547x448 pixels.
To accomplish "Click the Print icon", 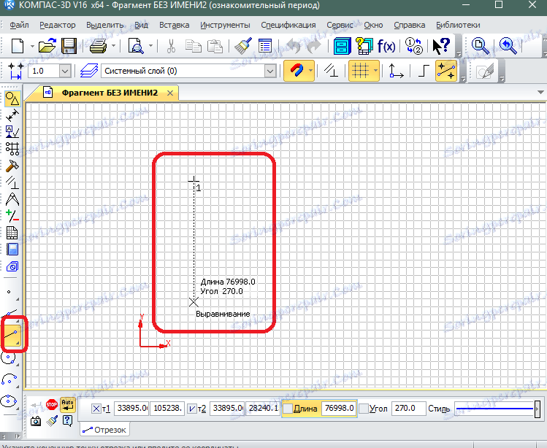I will [x=99, y=46].
